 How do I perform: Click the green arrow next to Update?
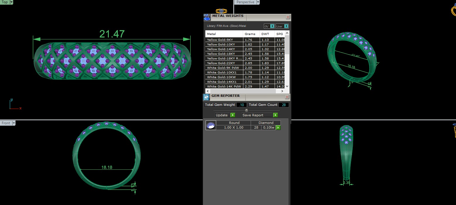pyautogui.click(x=233, y=115)
